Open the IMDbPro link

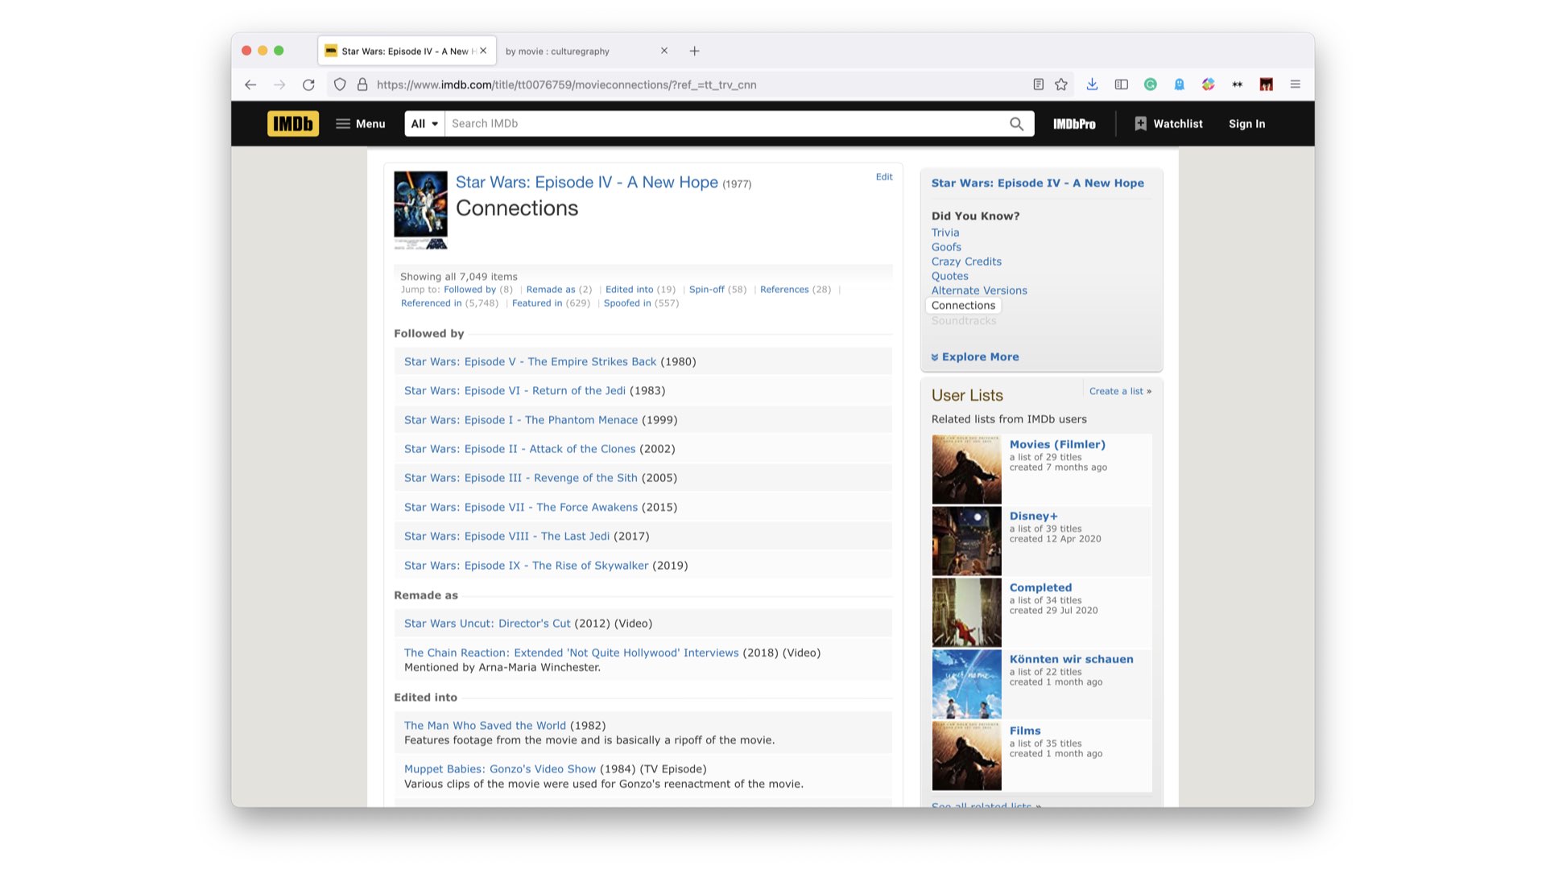coord(1074,124)
